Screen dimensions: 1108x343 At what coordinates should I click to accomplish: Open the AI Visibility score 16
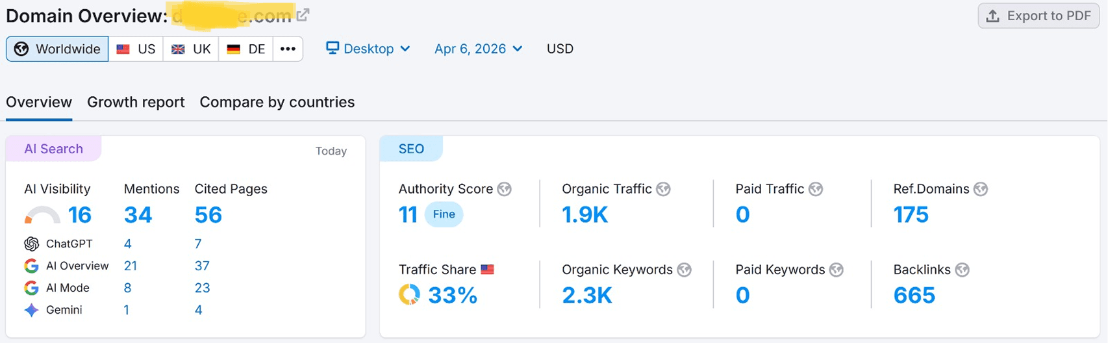pyautogui.click(x=79, y=215)
